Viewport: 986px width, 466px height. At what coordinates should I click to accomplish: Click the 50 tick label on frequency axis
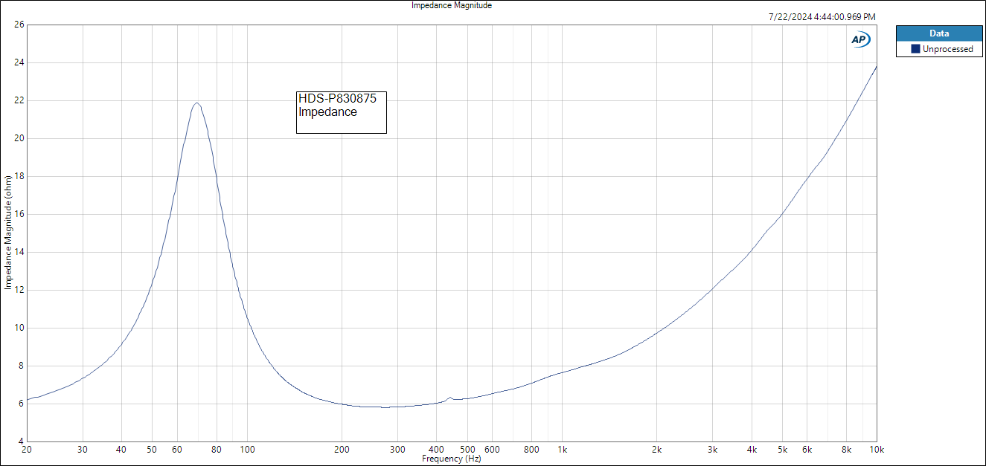tap(152, 450)
